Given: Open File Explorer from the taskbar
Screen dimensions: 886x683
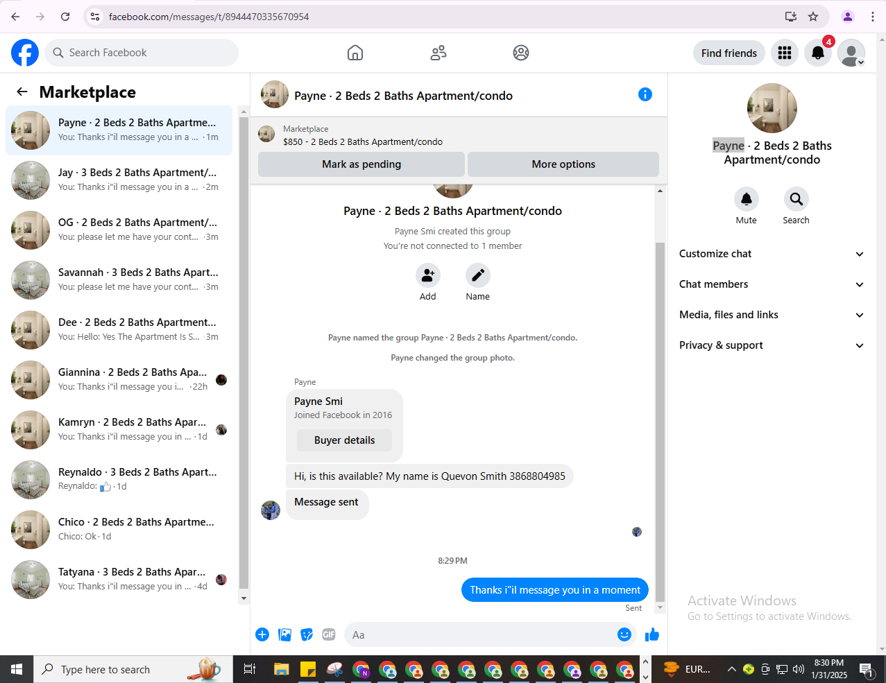Looking at the screenshot, I should coord(281,669).
